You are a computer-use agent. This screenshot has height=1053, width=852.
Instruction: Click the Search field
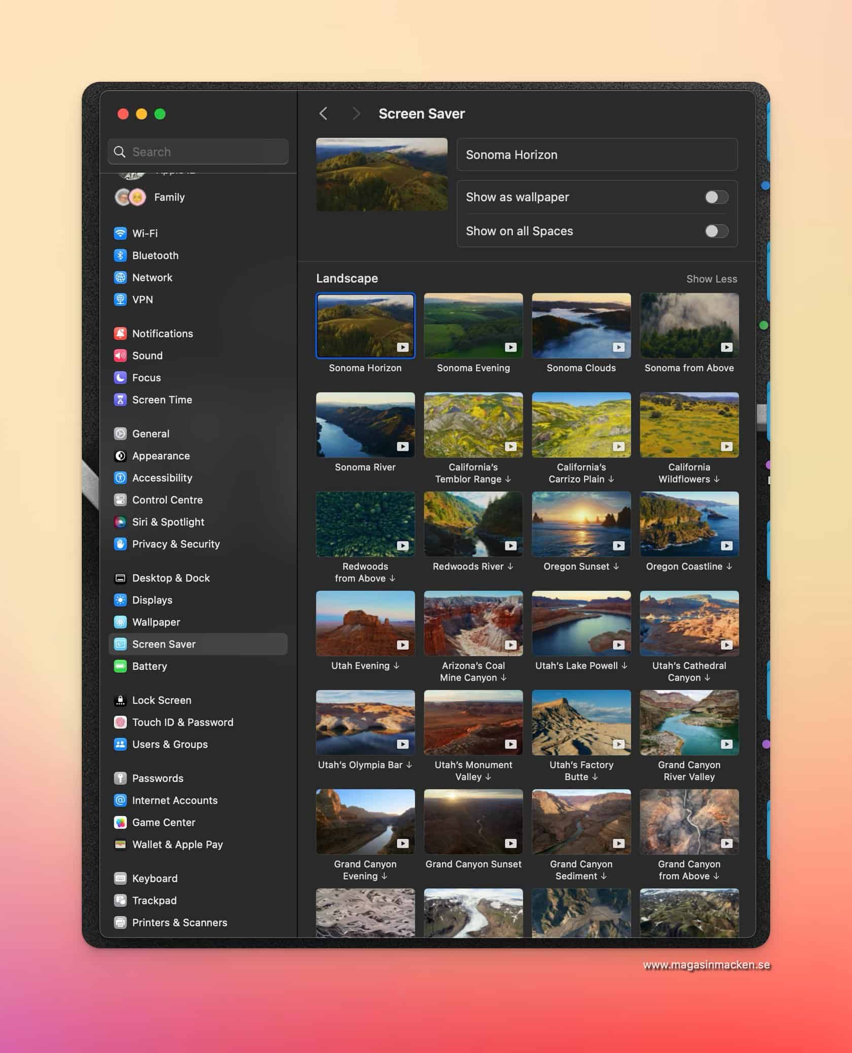tap(198, 152)
